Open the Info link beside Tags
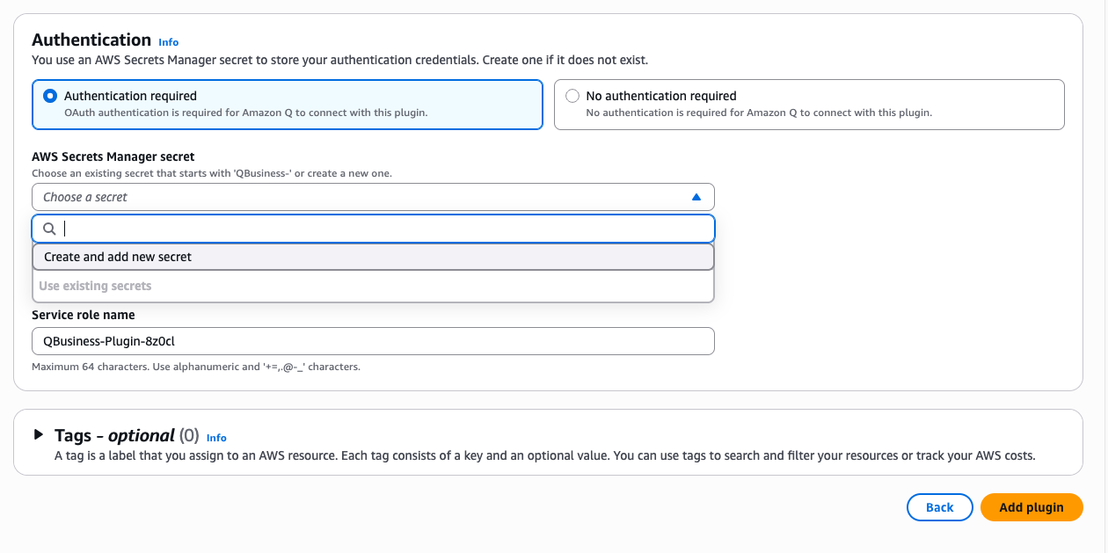The image size is (1108, 553). coord(216,438)
